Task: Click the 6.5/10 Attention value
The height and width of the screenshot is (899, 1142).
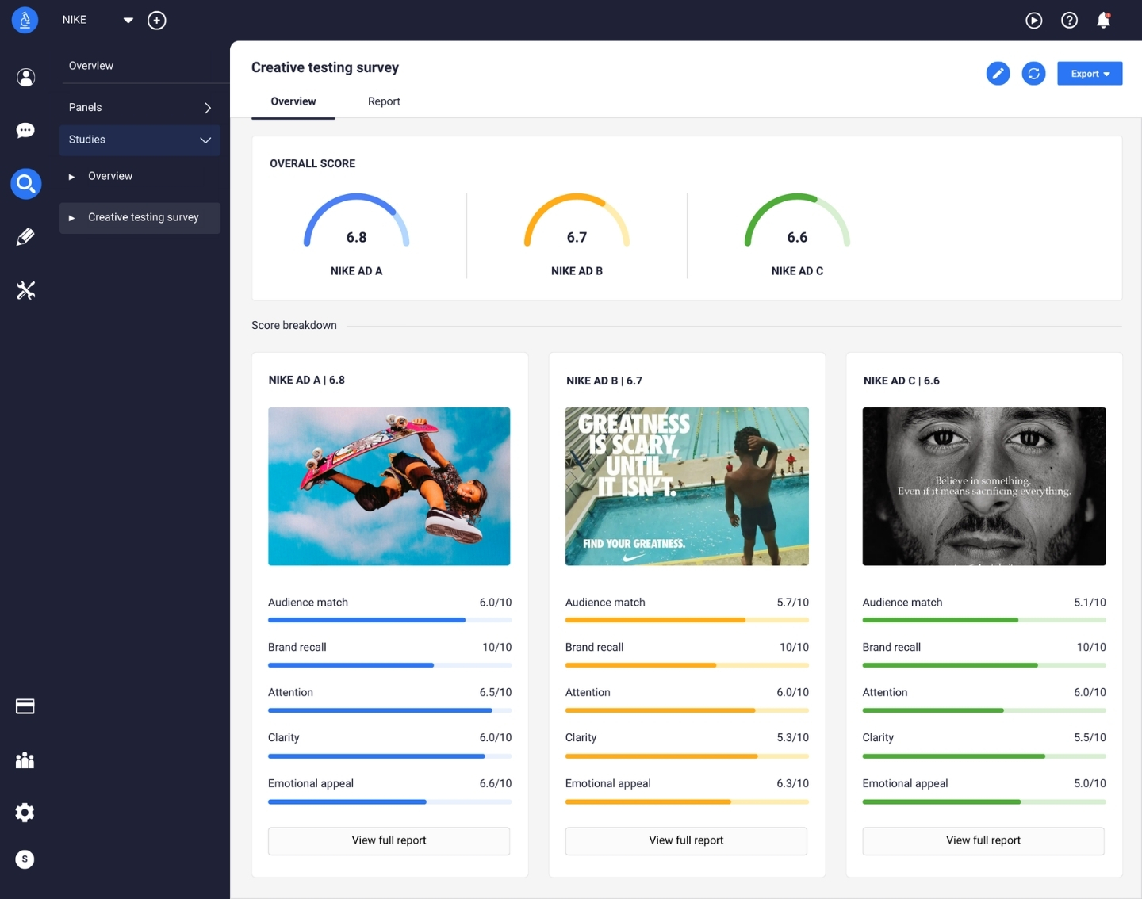Action: (496, 693)
